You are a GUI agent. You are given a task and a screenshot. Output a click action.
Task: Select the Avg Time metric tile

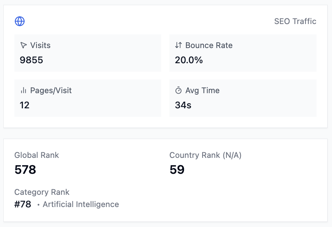243,98
